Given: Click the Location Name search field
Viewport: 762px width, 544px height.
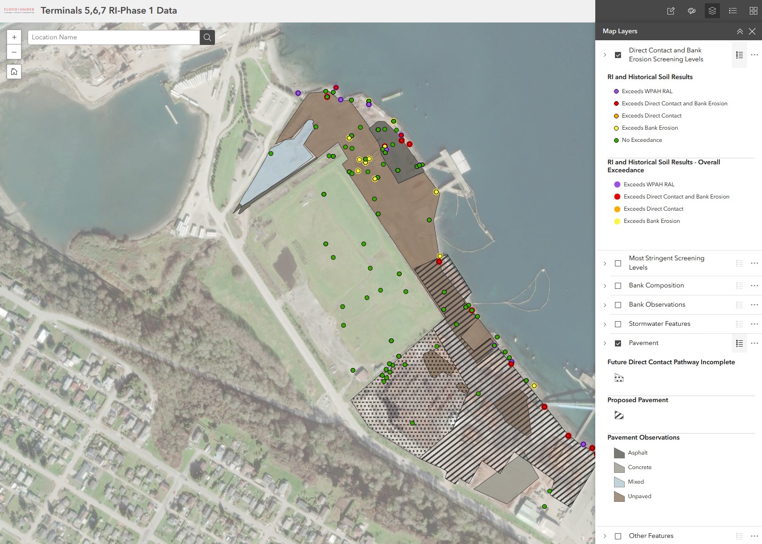Looking at the screenshot, I should point(114,37).
